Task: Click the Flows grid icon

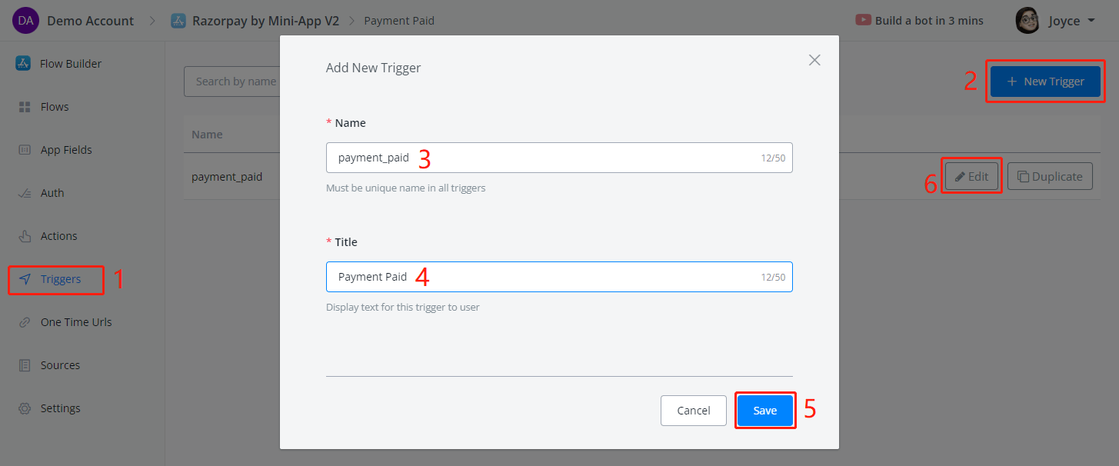Action: (x=24, y=107)
